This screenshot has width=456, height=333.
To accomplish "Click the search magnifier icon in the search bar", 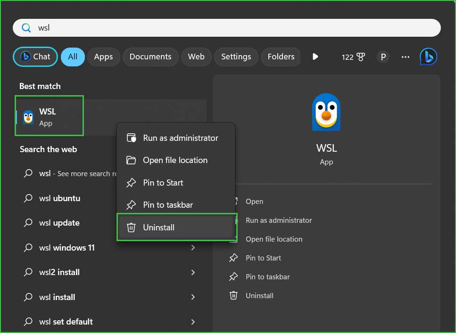I will pos(26,28).
